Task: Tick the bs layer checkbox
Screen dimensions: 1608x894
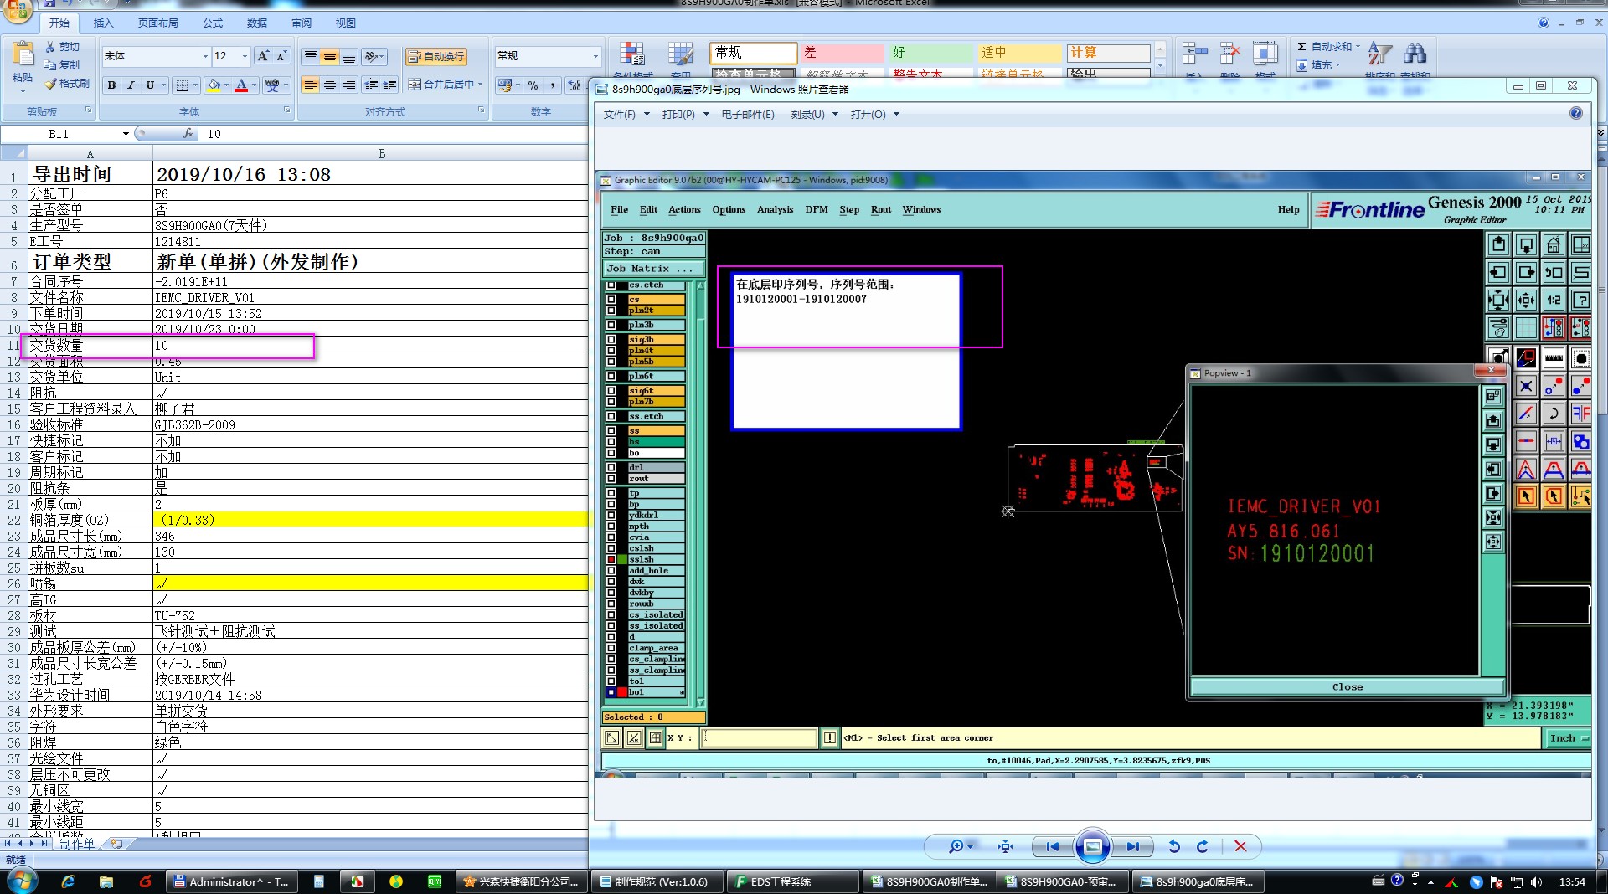Action: (611, 442)
